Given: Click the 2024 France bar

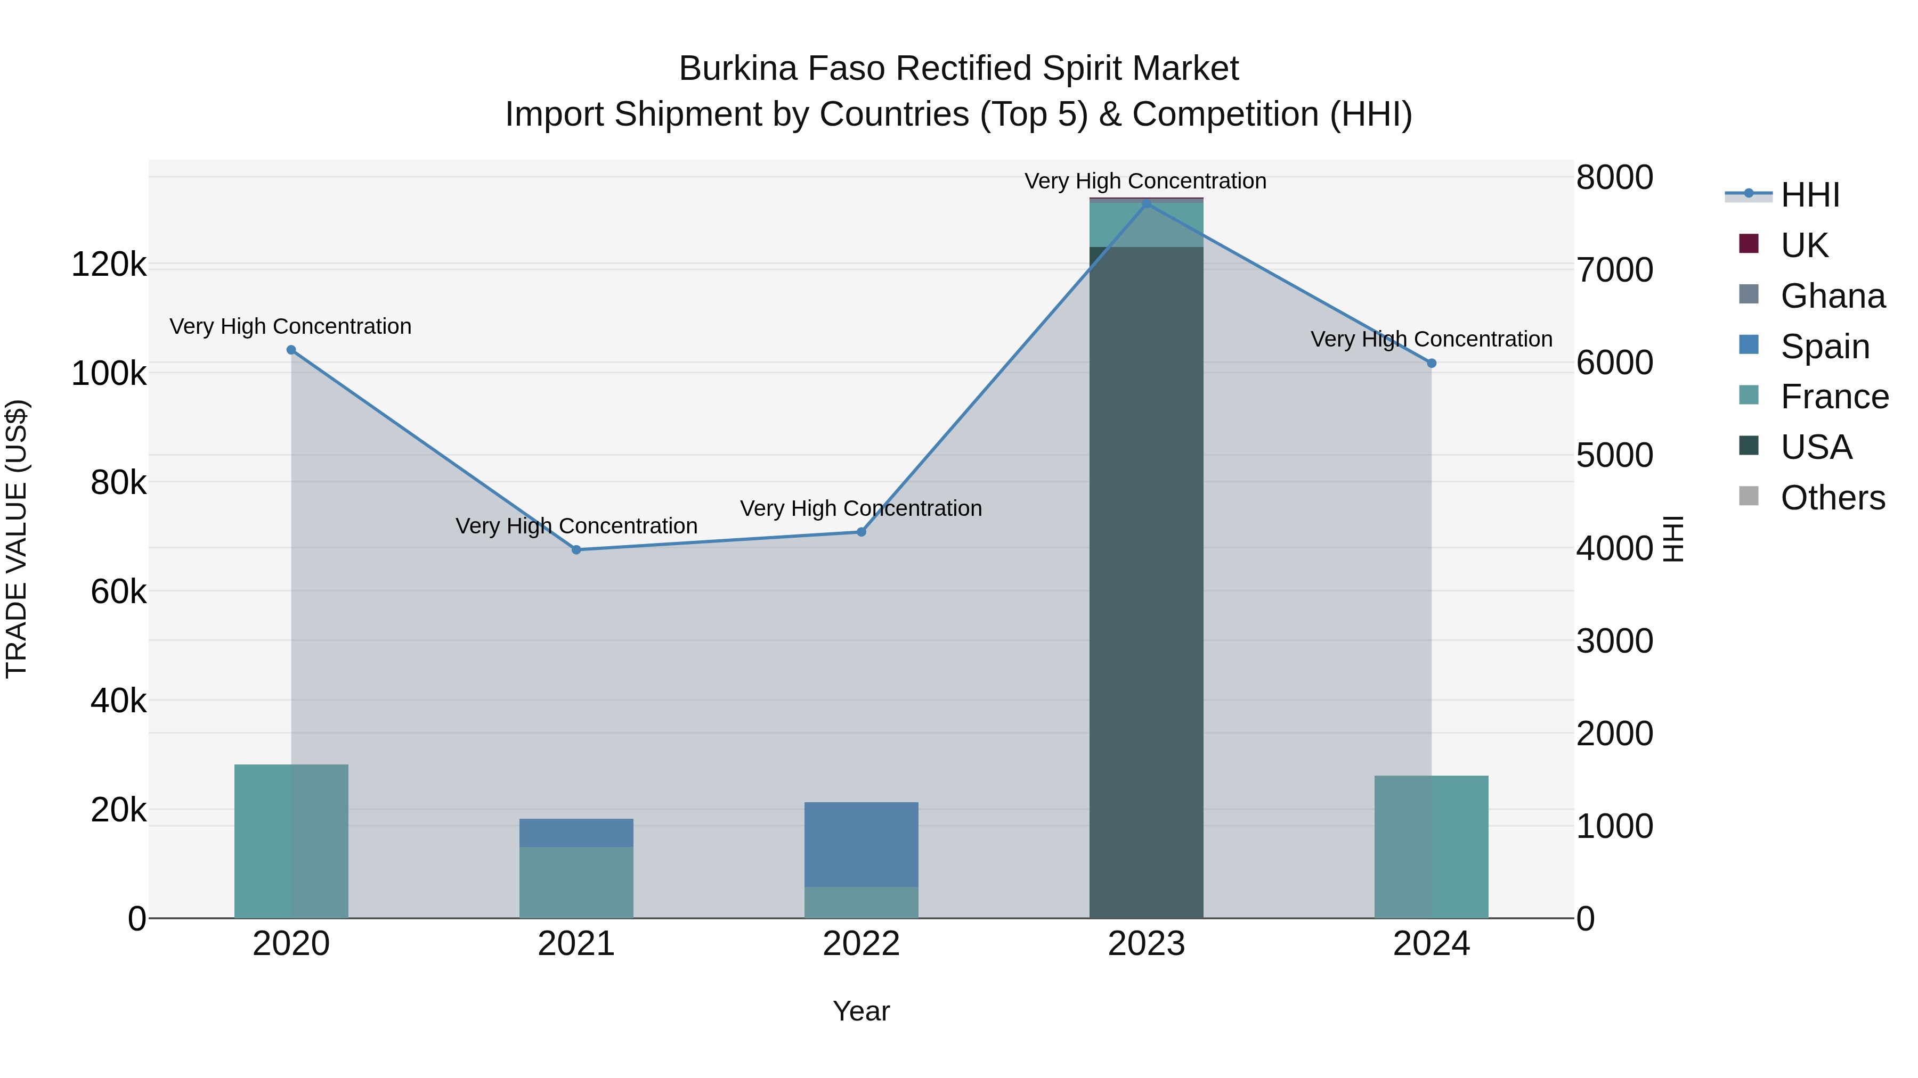Looking at the screenshot, I should click(1431, 847).
